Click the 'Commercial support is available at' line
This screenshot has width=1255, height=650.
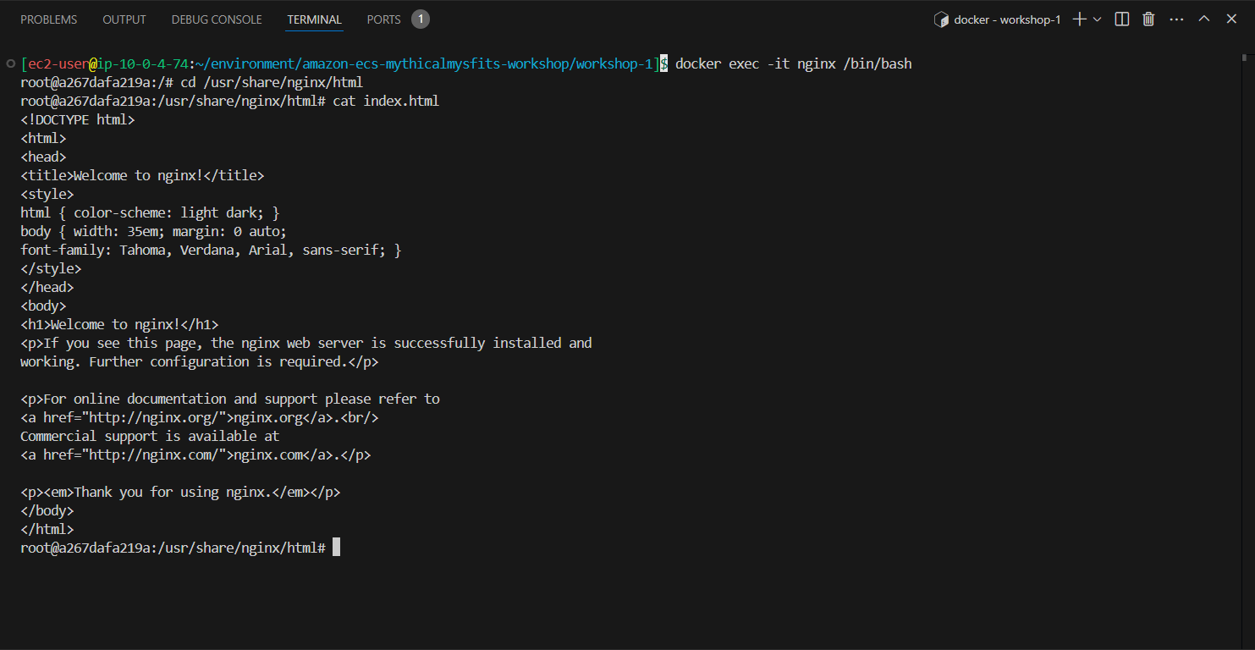click(x=150, y=436)
